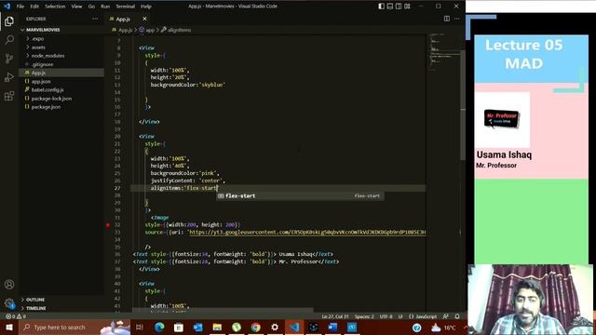596x335 pixels.
Task: Toggle the secondary sidebar layout icon
Action: point(399,7)
